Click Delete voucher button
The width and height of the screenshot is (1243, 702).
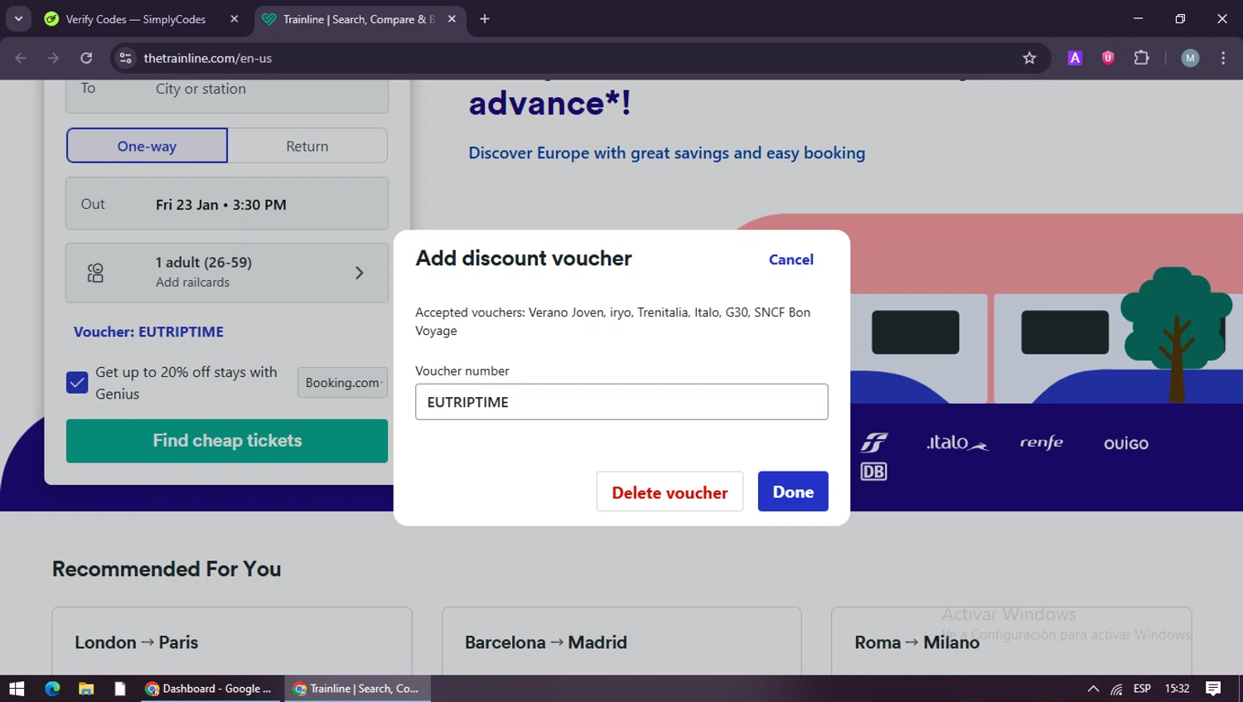(670, 491)
